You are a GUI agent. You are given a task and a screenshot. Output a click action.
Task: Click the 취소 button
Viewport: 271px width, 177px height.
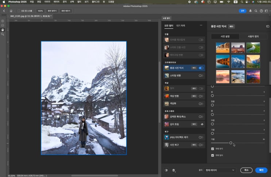click(246, 170)
